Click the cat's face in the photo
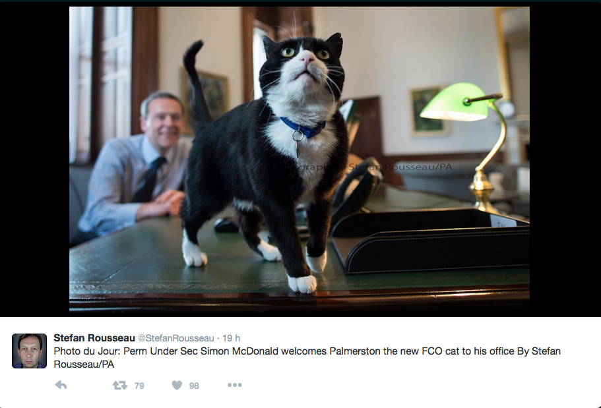 coord(303,65)
